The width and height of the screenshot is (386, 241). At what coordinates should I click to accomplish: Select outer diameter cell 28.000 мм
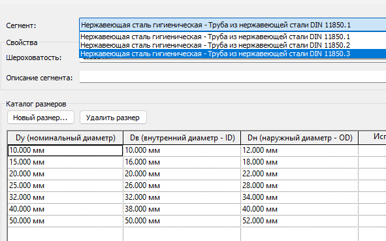coord(300,185)
